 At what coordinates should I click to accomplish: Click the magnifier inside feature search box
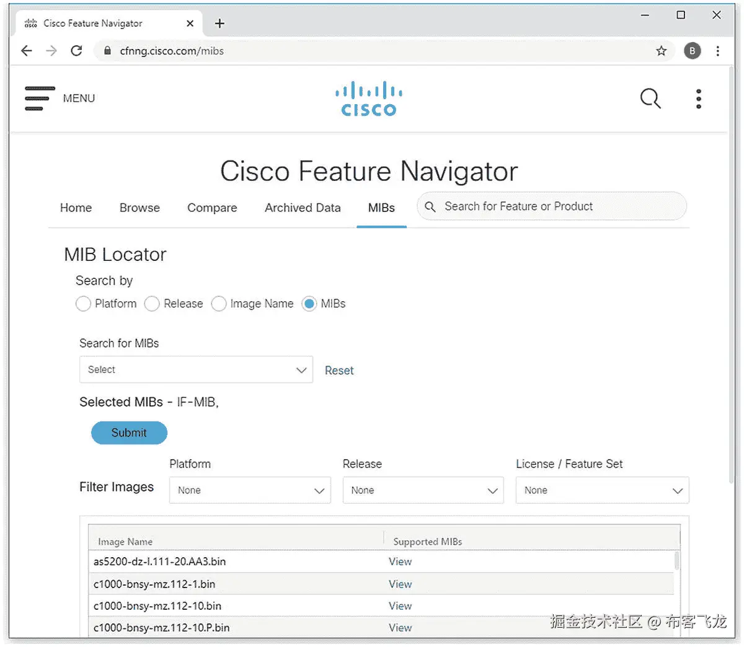[430, 206]
